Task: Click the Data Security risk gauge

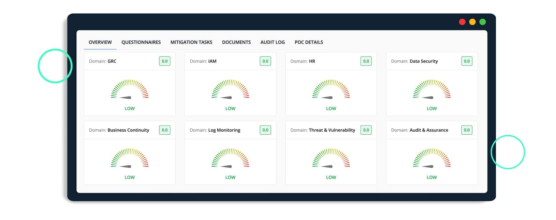Action: coord(432,89)
